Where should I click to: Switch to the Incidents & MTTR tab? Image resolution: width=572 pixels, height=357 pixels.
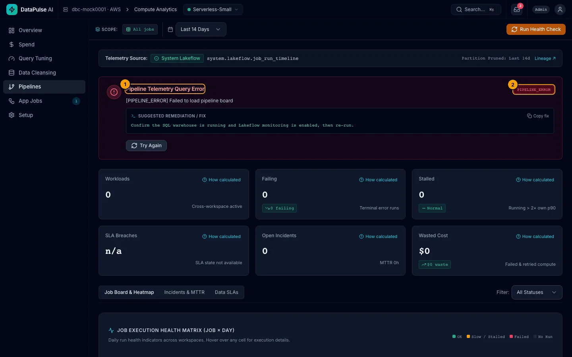pos(184,292)
